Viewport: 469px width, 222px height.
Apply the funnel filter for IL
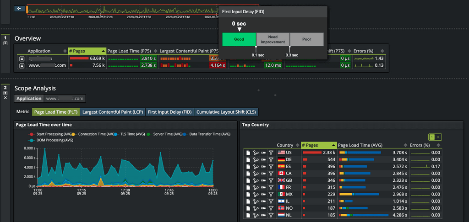click(x=271, y=201)
